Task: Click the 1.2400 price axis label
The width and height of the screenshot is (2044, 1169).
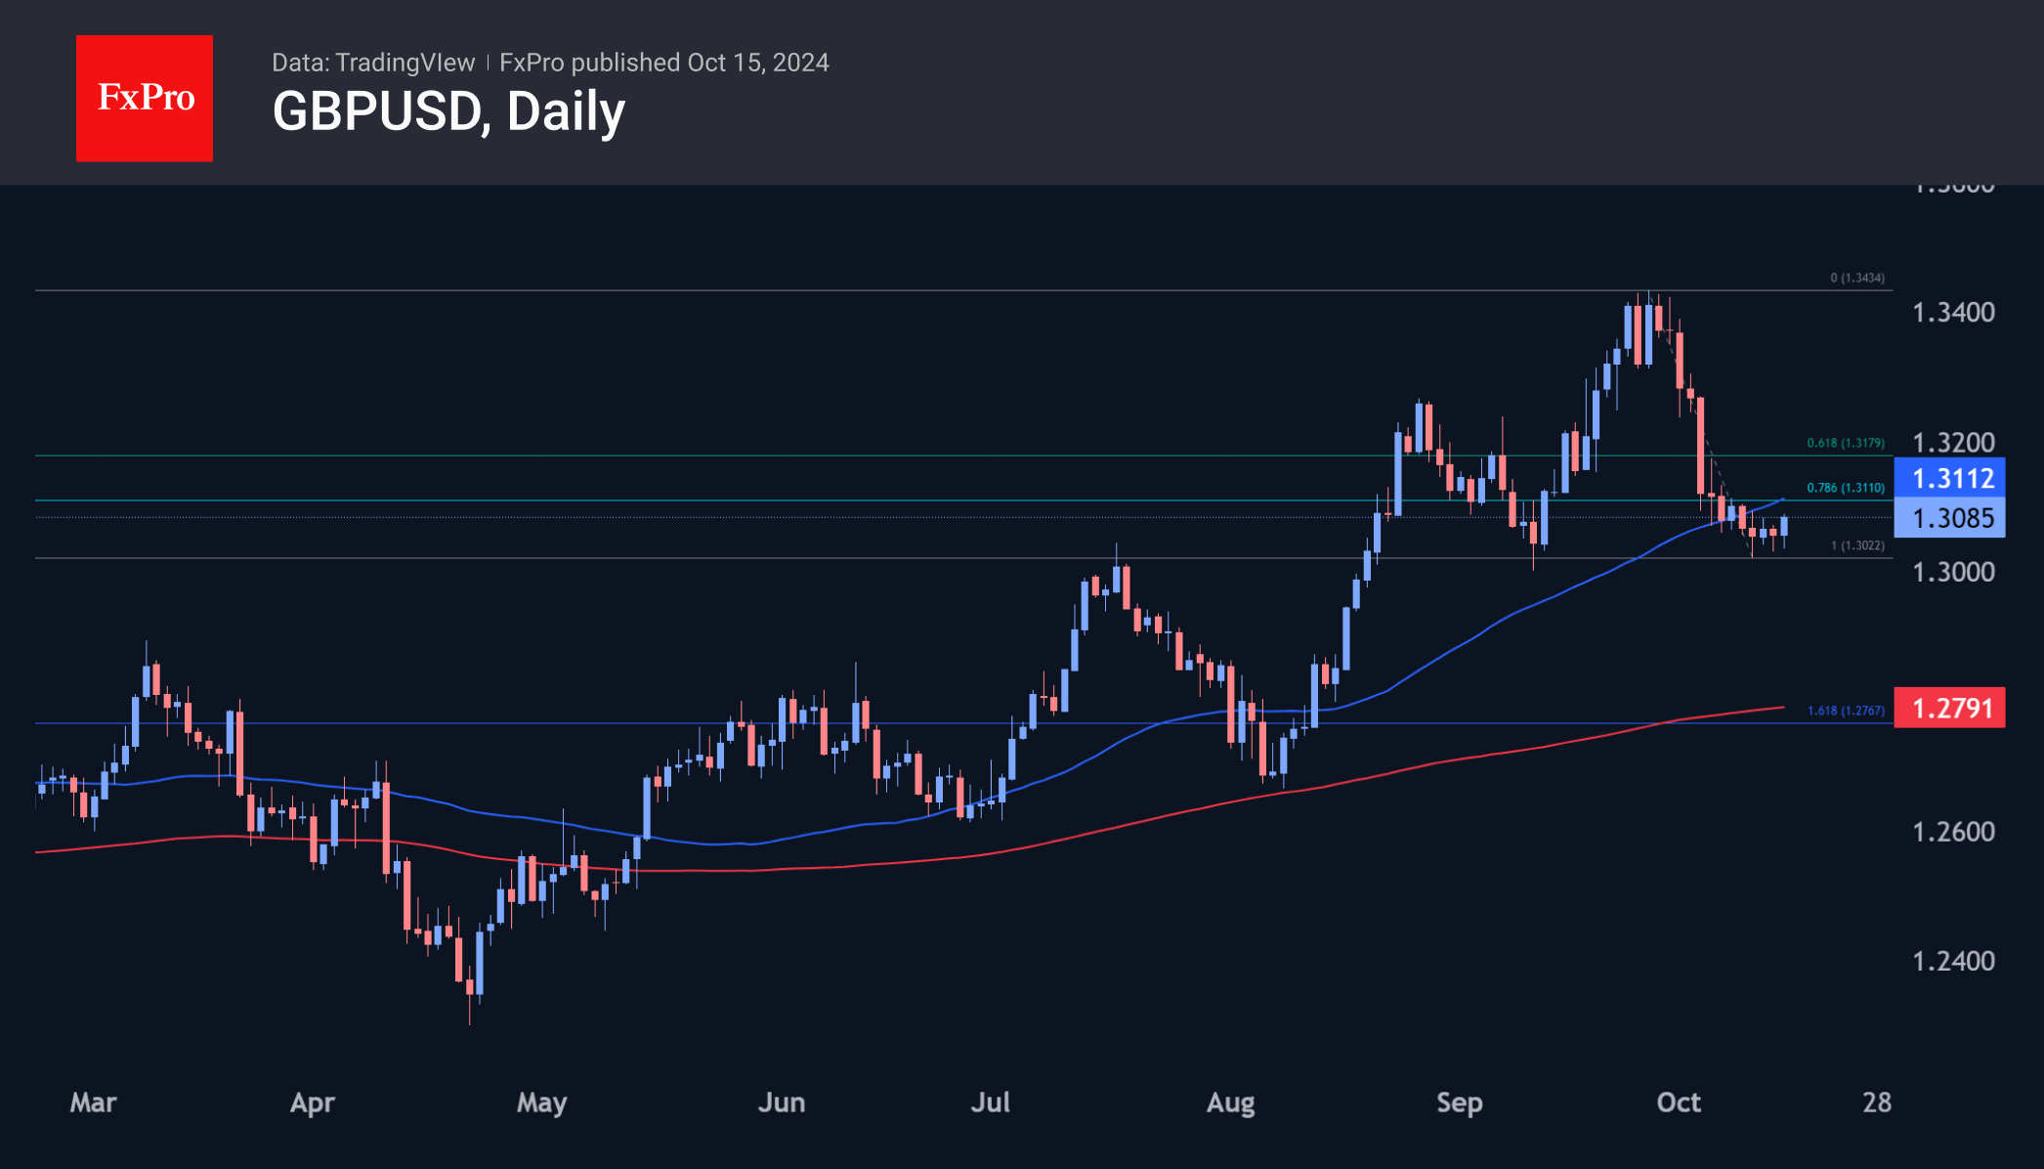Action: pos(1952,961)
